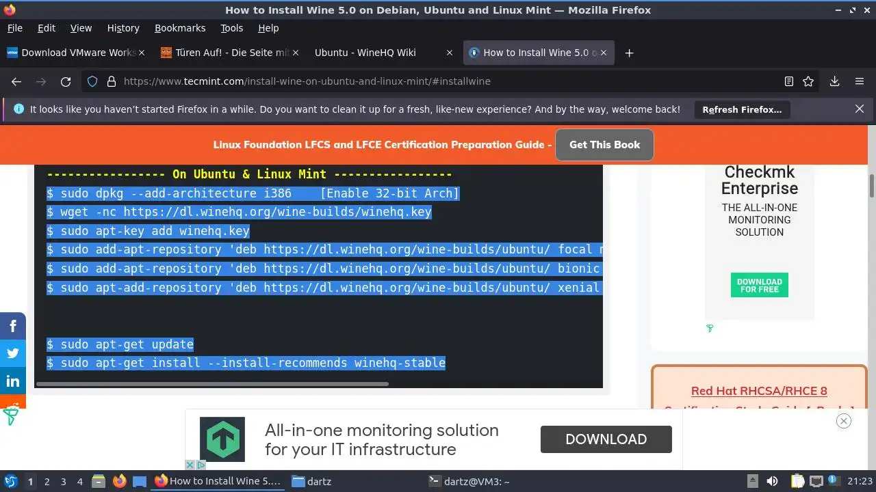Open the Help menu
Viewport: 876px width, 492px height.
click(268, 28)
